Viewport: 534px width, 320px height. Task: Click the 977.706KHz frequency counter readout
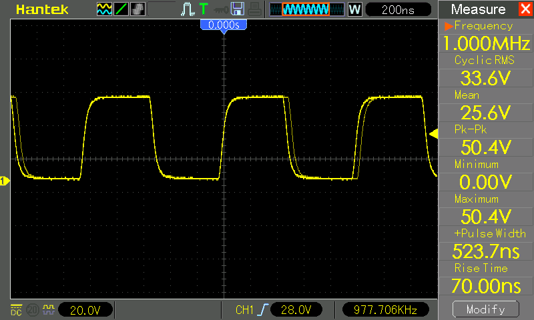[x=386, y=310]
